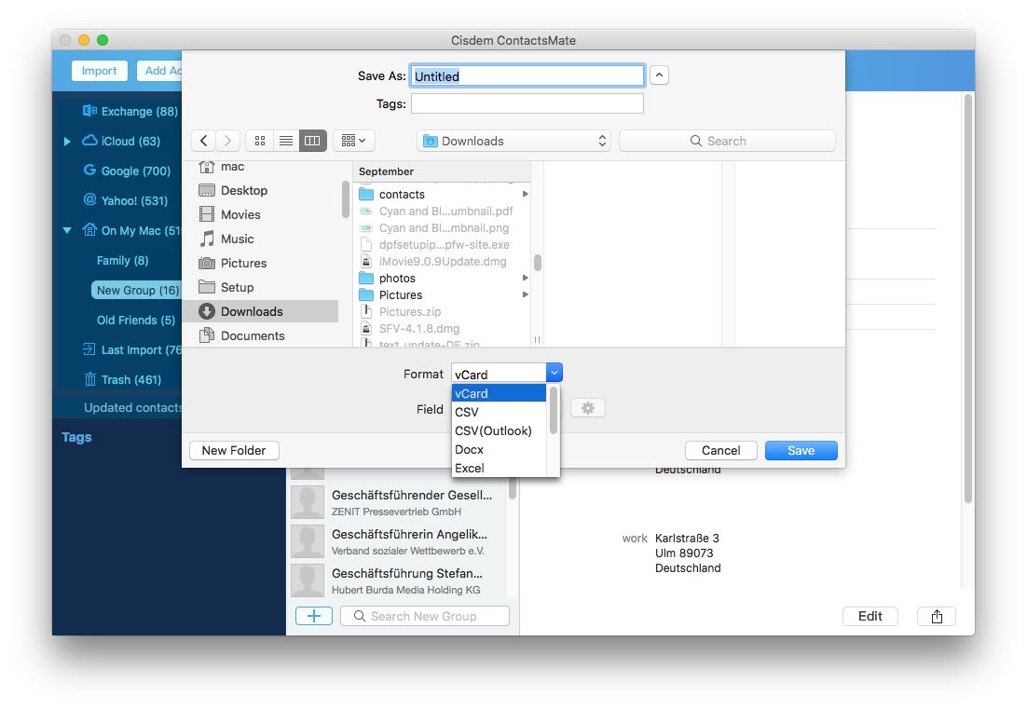Switch to icon grid view
Screen dimensions: 1027x710
[259, 141]
